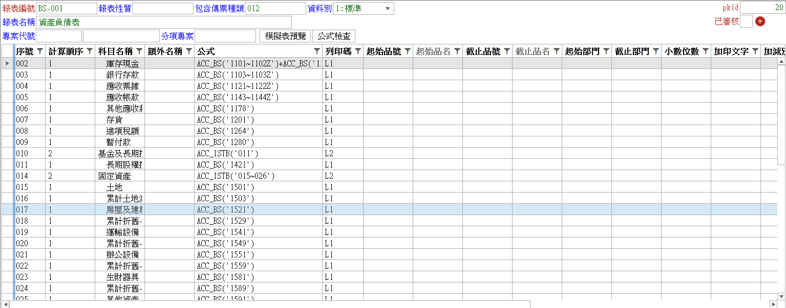
Task: Select the cell 生財器具
Action: point(120,277)
